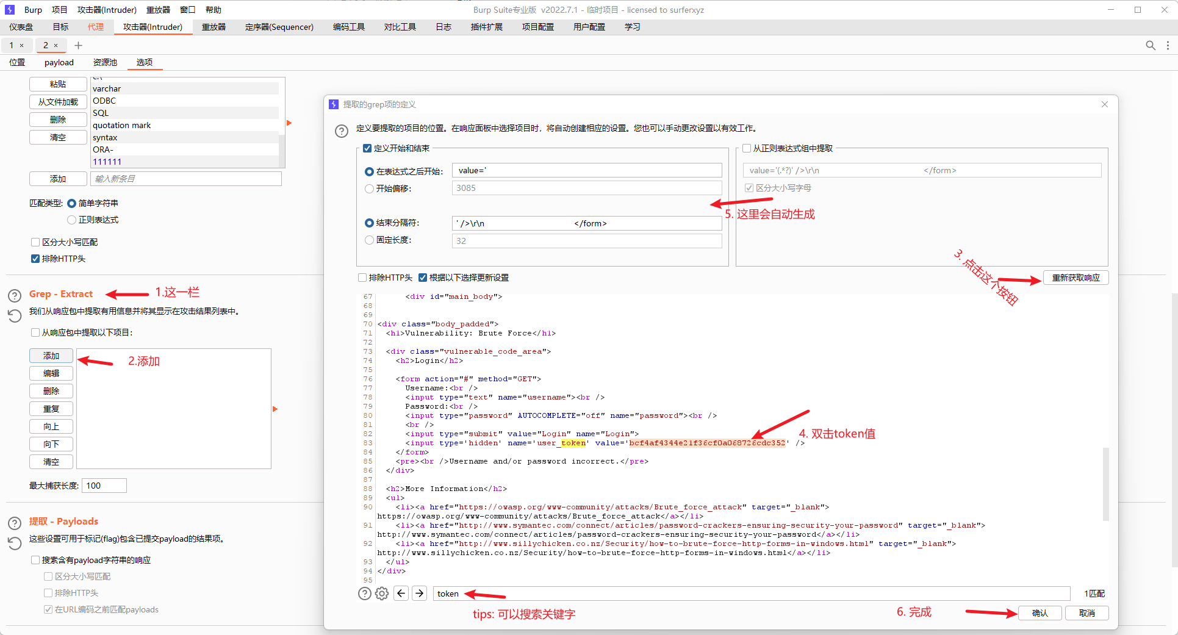Viewport: 1178px width, 635px height.
Task: Open the 项目 menu
Action: pos(59,10)
